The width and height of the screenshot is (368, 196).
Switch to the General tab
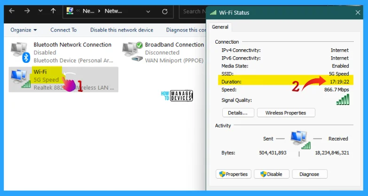[220, 27]
